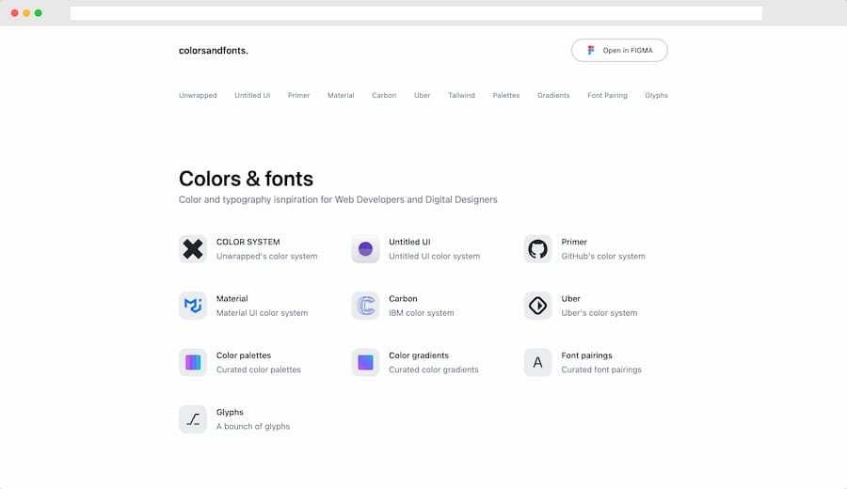Open the Glyphs card title
The height and width of the screenshot is (489, 847).
pos(230,412)
